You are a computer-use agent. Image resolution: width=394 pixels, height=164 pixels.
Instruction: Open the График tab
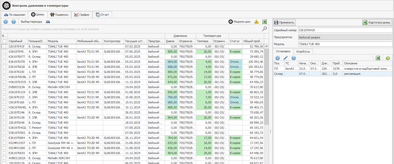(82, 15)
